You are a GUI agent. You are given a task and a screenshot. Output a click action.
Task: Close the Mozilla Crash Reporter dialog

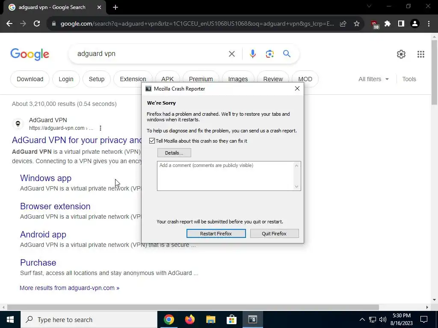(x=297, y=88)
